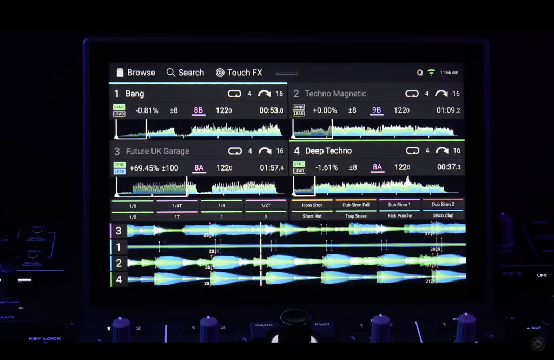Select the 1/4T roll pad

pyautogui.click(x=177, y=206)
